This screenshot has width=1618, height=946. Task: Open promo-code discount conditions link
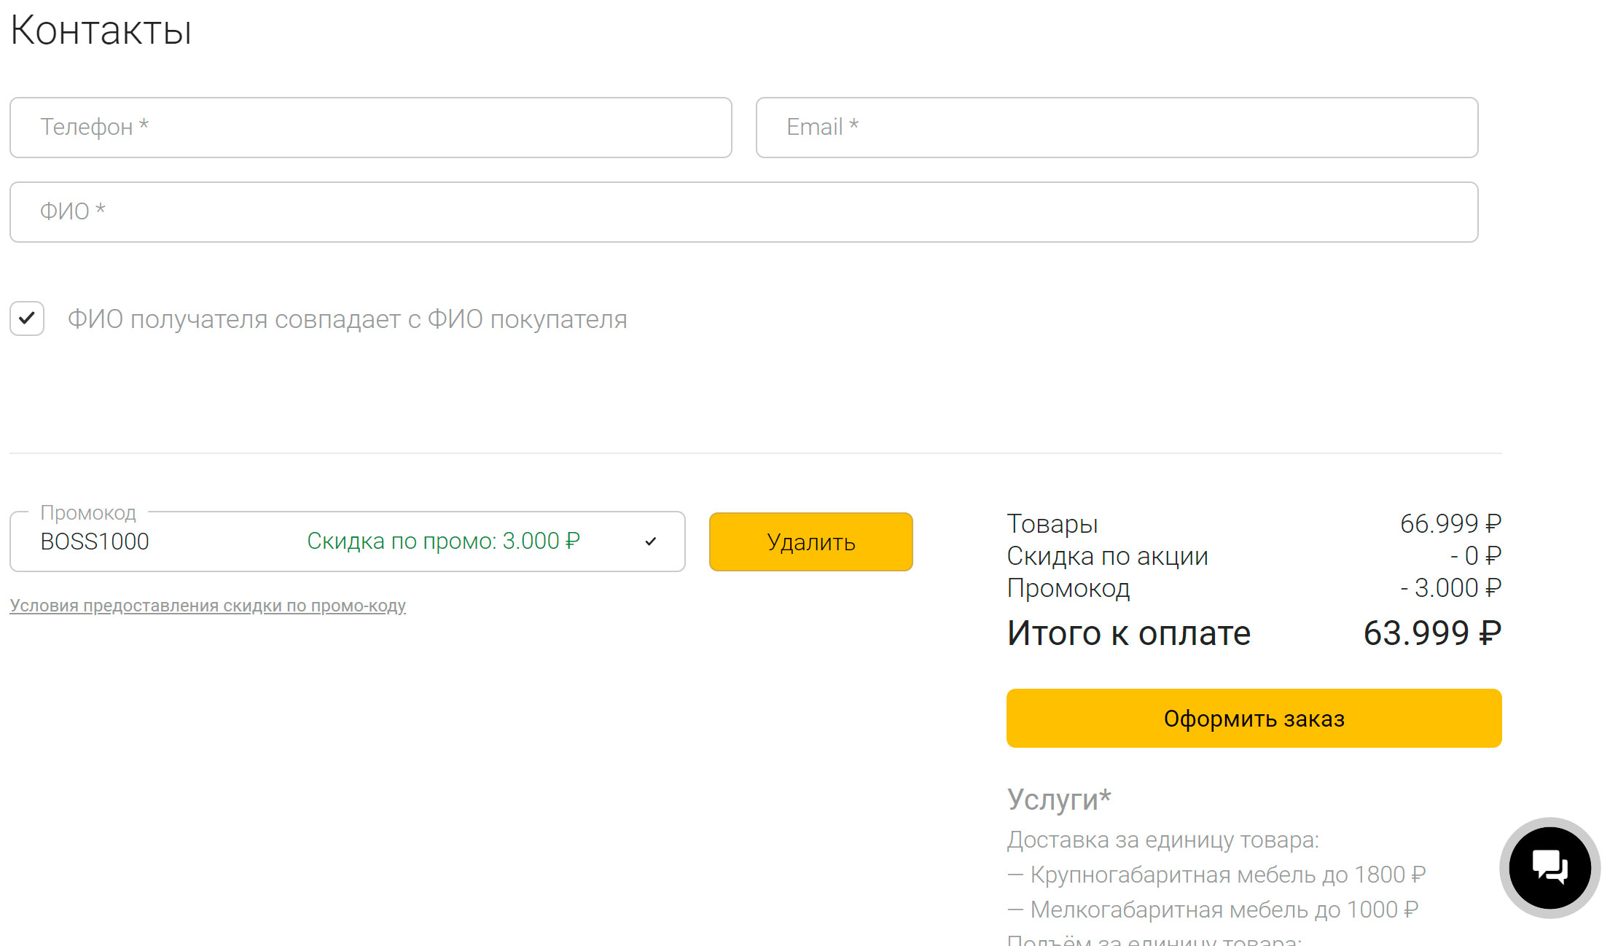tap(208, 606)
